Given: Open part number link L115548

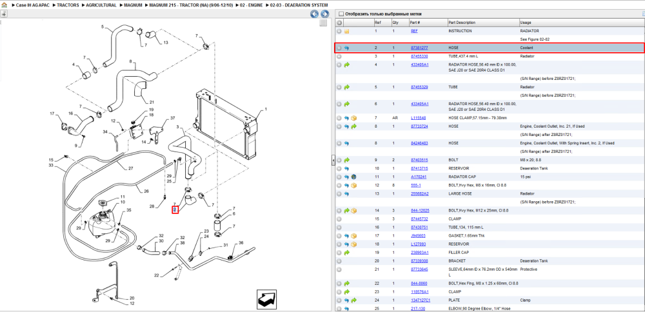Looking at the screenshot, I should click(x=418, y=118).
